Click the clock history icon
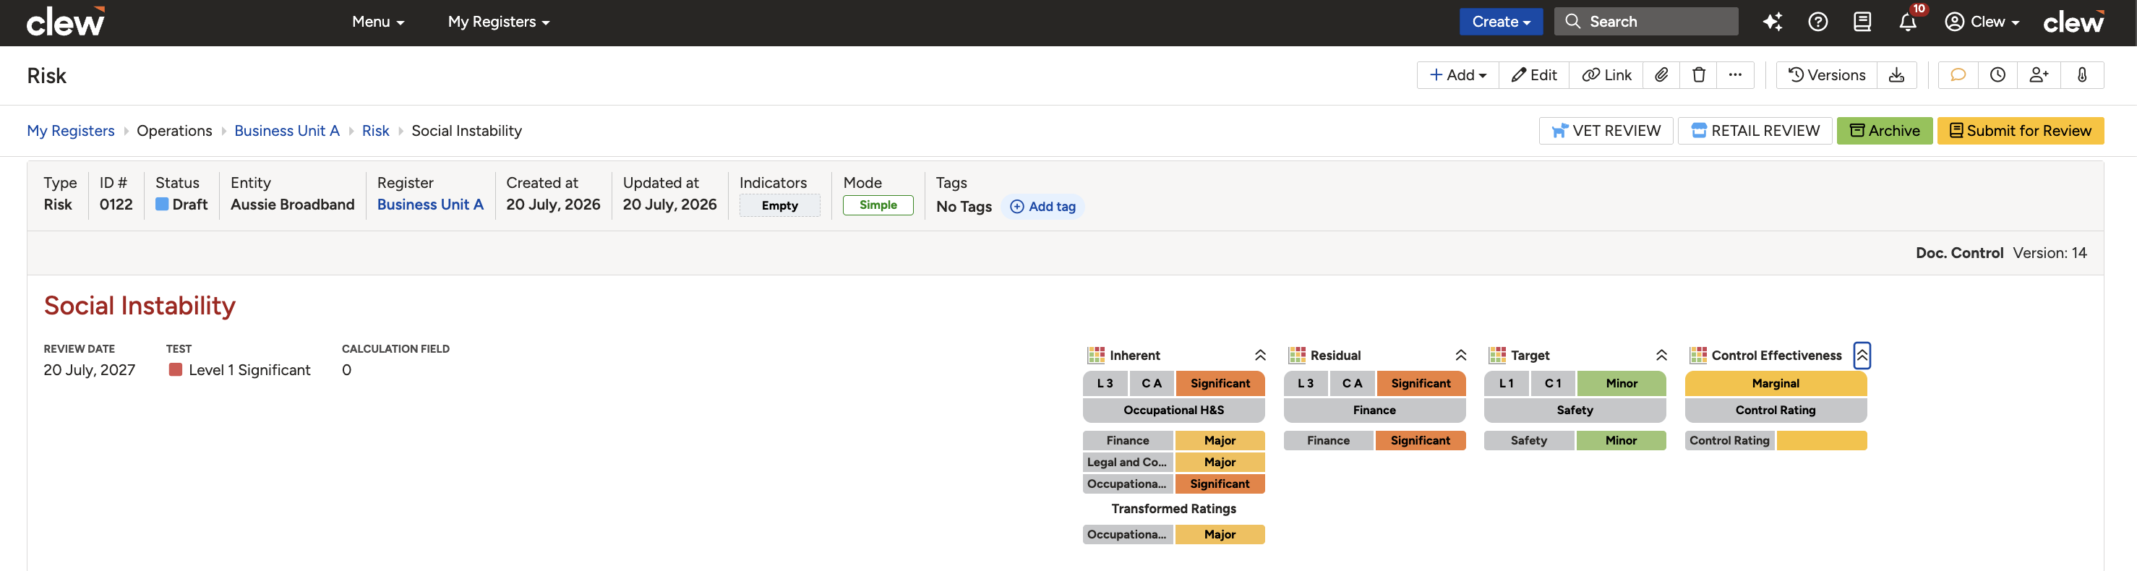 click(1997, 74)
